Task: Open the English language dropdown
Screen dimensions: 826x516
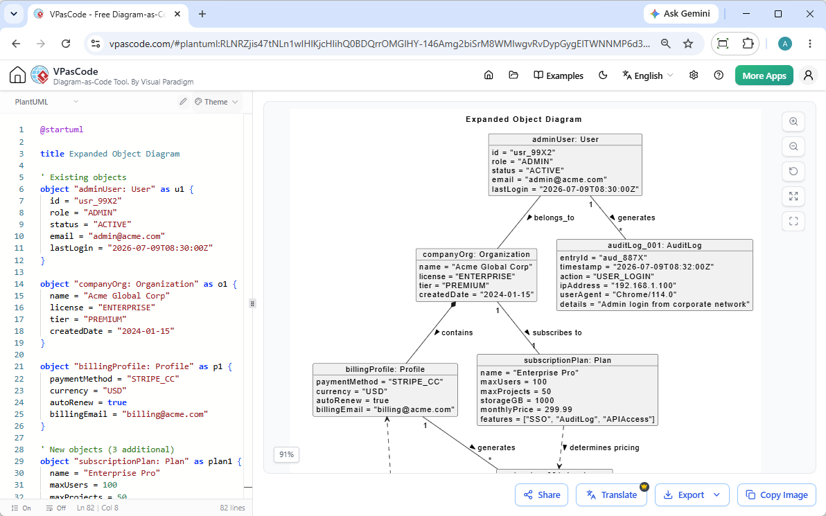Action: point(647,75)
